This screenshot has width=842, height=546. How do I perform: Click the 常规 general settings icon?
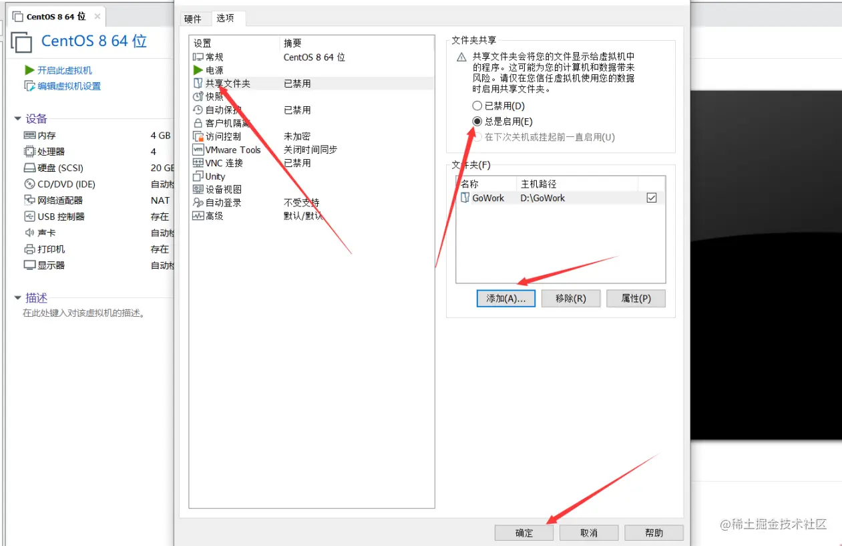pos(198,57)
